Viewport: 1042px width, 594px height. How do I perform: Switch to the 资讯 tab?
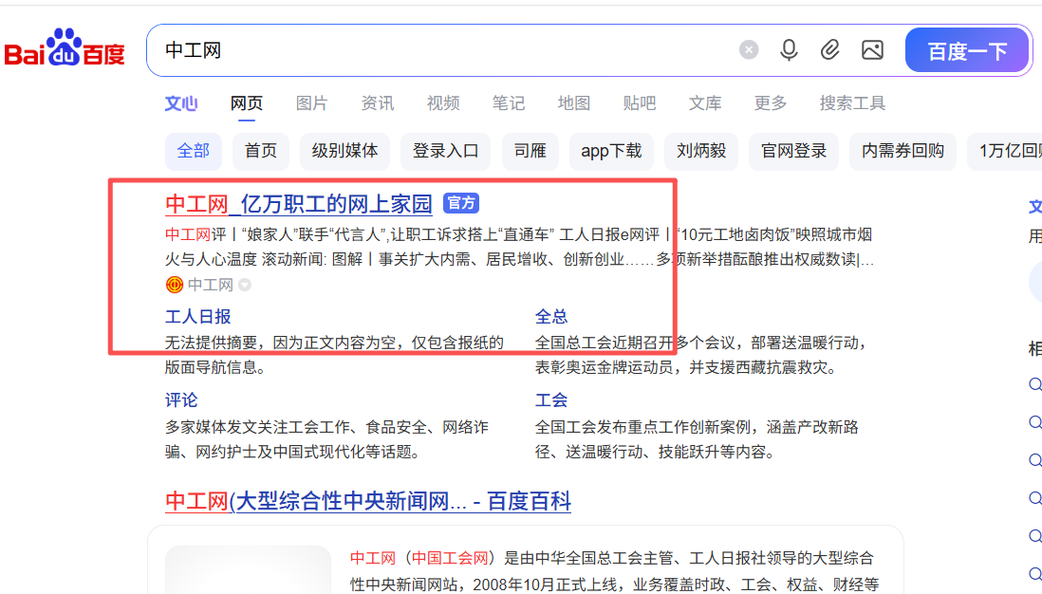coord(377,103)
